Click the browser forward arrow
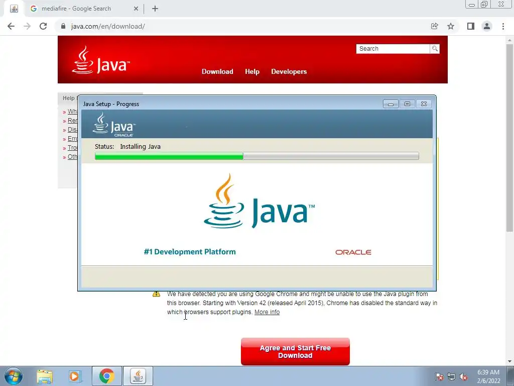 [x=27, y=26]
